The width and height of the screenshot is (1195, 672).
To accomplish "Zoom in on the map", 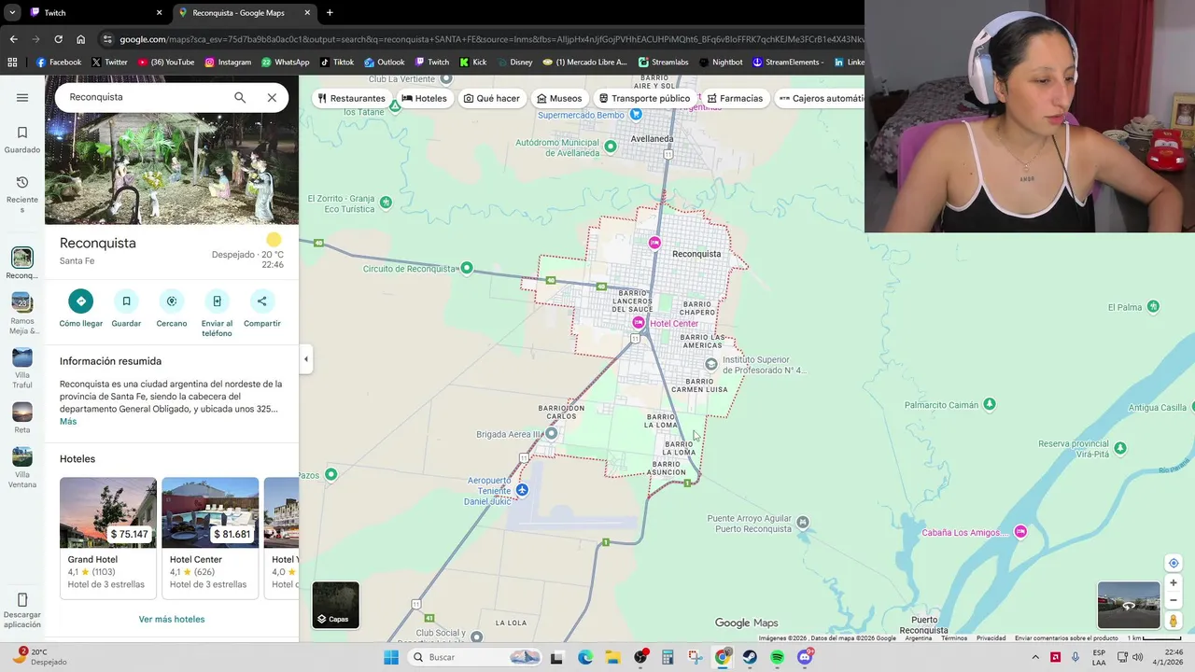I will point(1174,583).
